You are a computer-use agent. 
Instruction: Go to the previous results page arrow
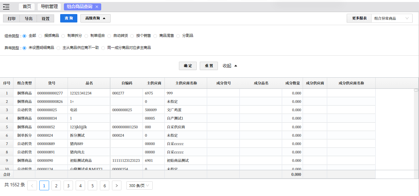click(x=32, y=185)
